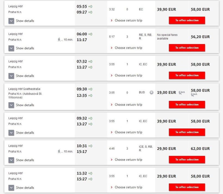Click the red arrow by the 05:55 return trip

[112, 20]
